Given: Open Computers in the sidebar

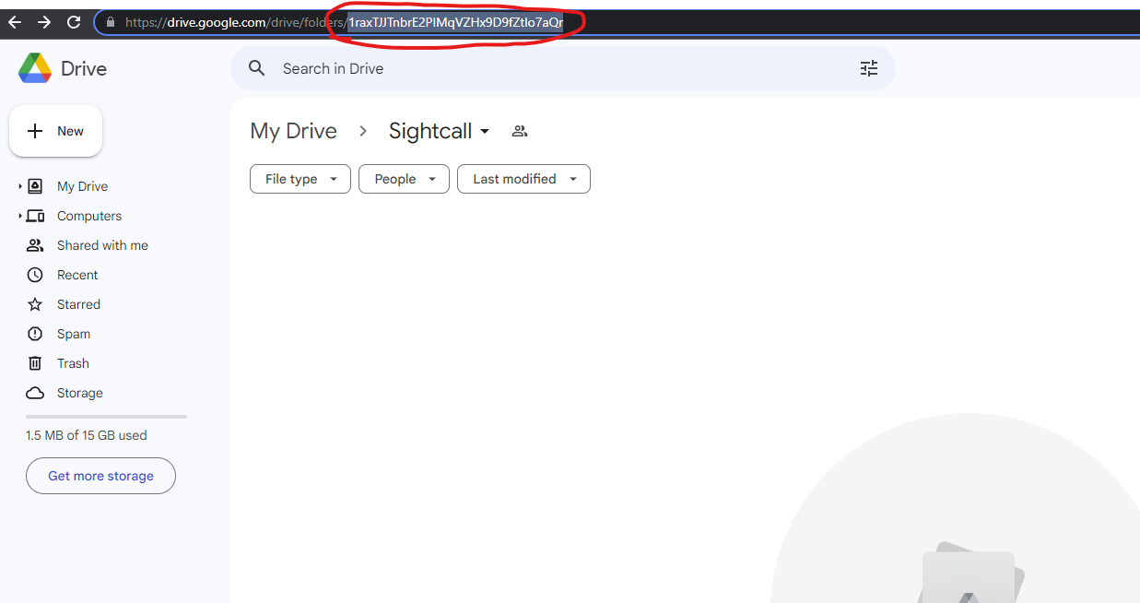Looking at the screenshot, I should (x=89, y=216).
